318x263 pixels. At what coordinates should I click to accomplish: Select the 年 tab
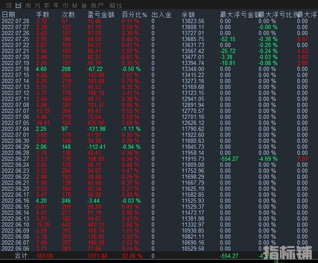tap(56, 6)
